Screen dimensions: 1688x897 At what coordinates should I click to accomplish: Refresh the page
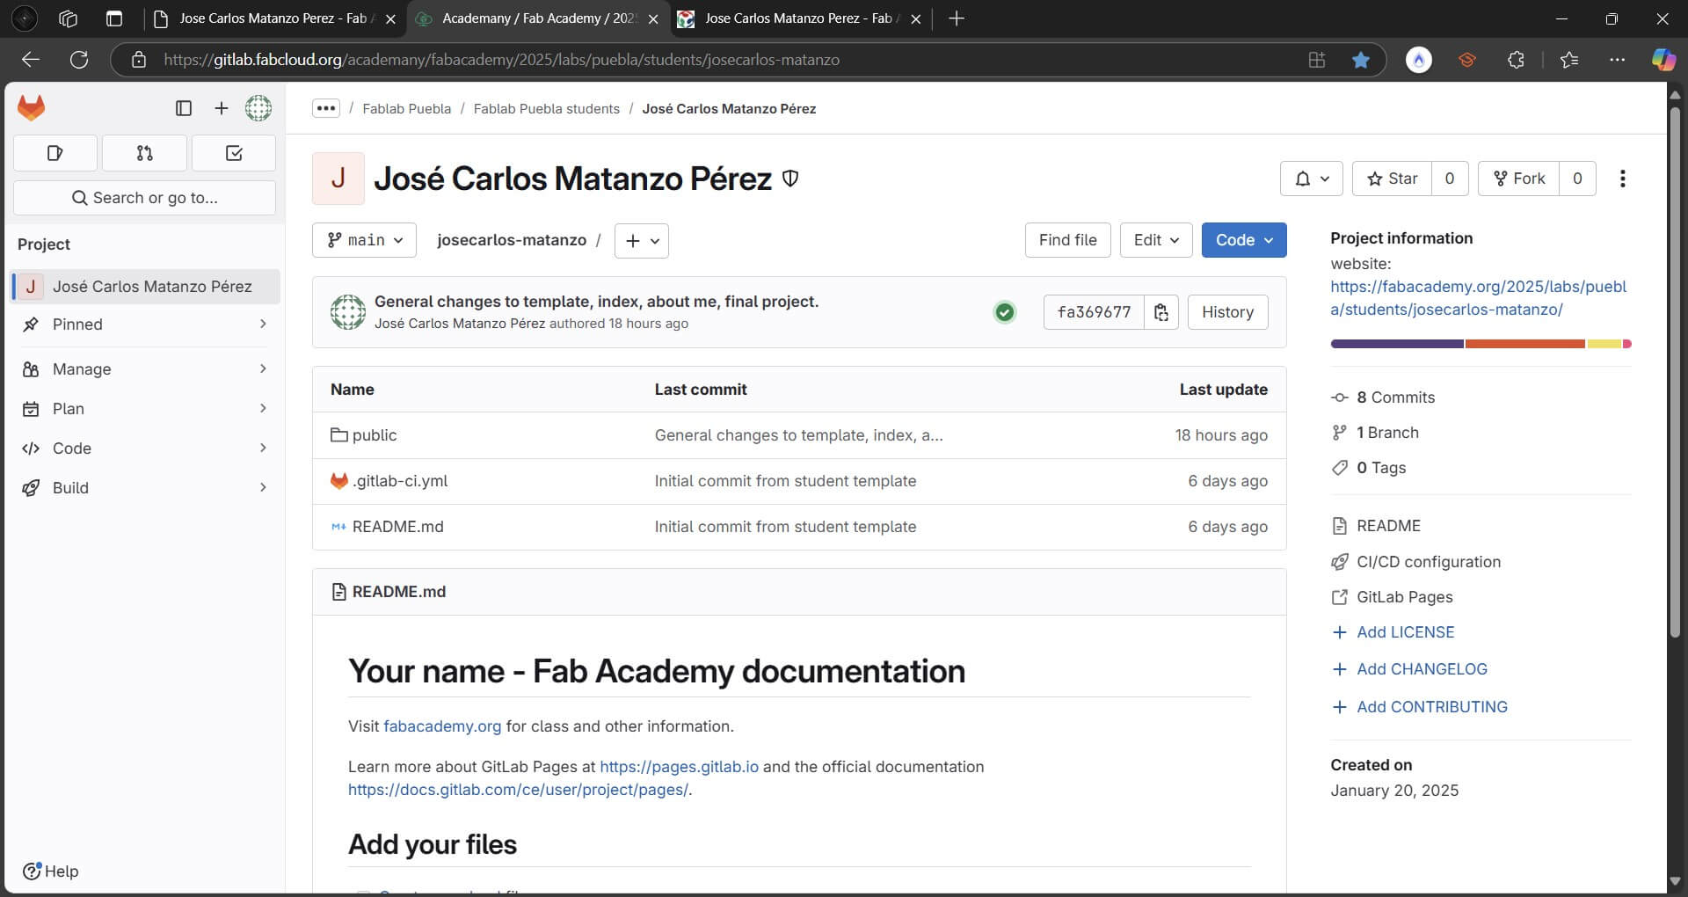(79, 60)
